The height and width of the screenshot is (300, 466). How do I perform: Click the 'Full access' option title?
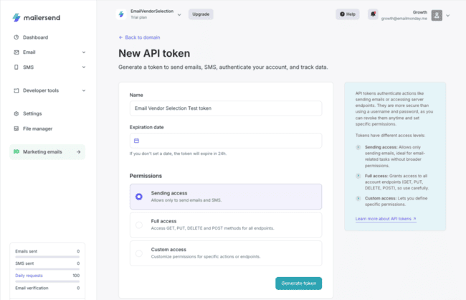pos(163,221)
